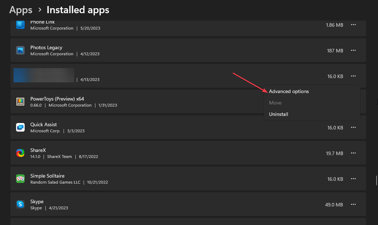The image size is (378, 225).
Task: Click the ShareX Team publisher text
Action: click(x=60, y=157)
